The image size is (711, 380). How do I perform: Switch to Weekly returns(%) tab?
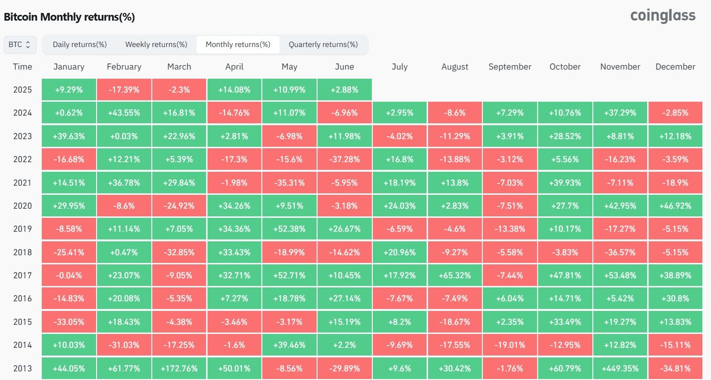coord(156,45)
